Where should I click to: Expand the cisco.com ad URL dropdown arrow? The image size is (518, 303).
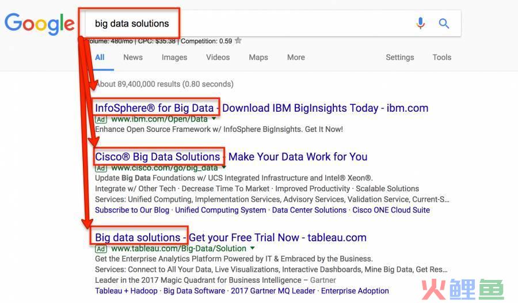(x=224, y=168)
